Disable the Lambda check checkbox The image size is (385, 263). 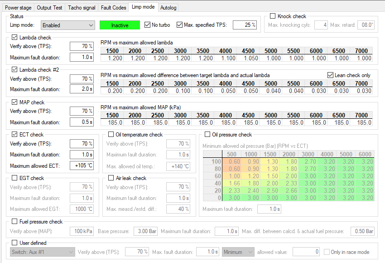click(x=14, y=37)
